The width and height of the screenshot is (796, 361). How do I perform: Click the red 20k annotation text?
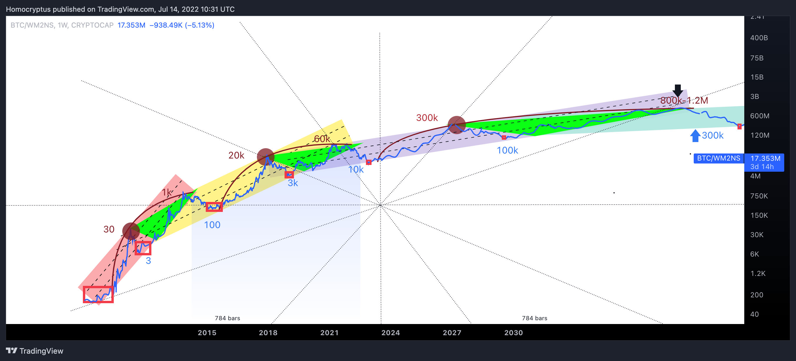click(x=236, y=155)
